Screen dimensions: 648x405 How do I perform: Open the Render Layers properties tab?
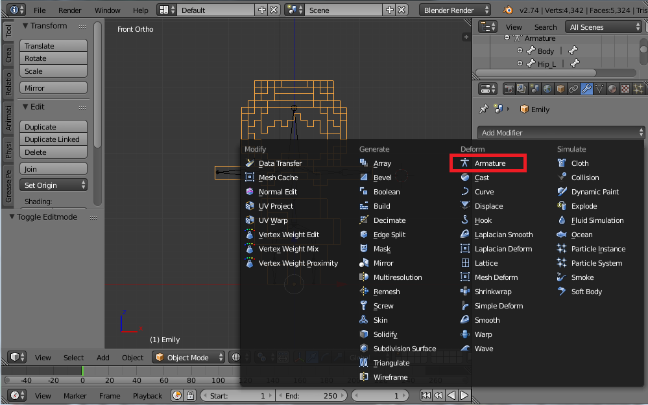[x=522, y=89]
